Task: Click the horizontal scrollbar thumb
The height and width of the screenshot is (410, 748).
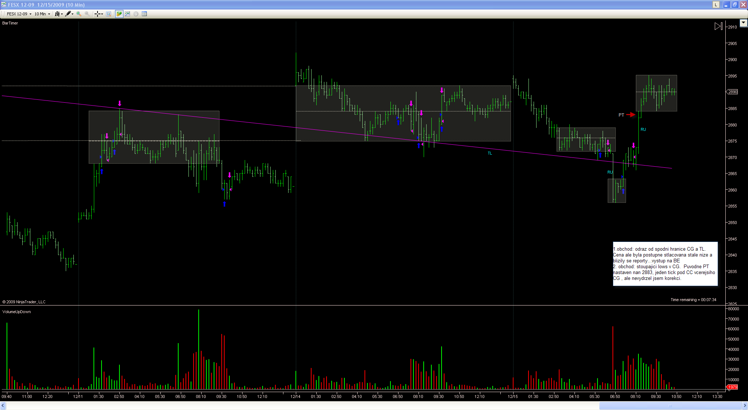Action: [x=670, y=406]
